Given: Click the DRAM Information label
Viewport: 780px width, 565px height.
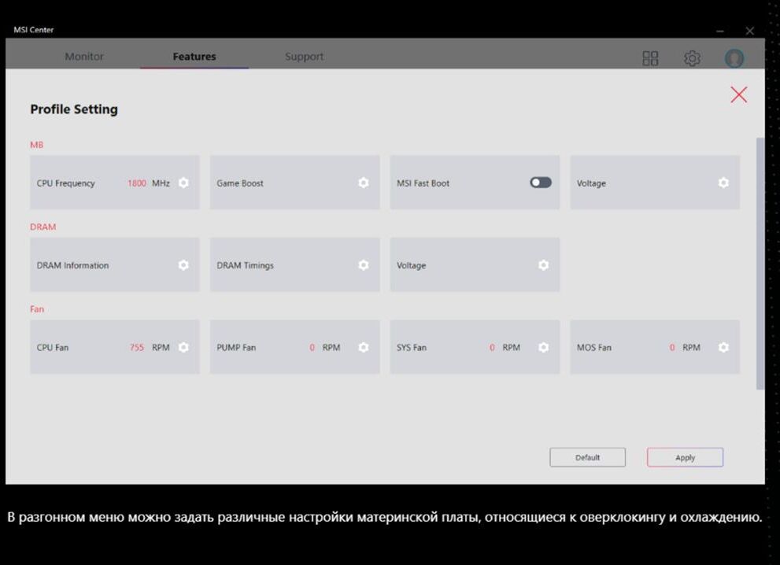Looking at the screenshot, I should [72, 265].
